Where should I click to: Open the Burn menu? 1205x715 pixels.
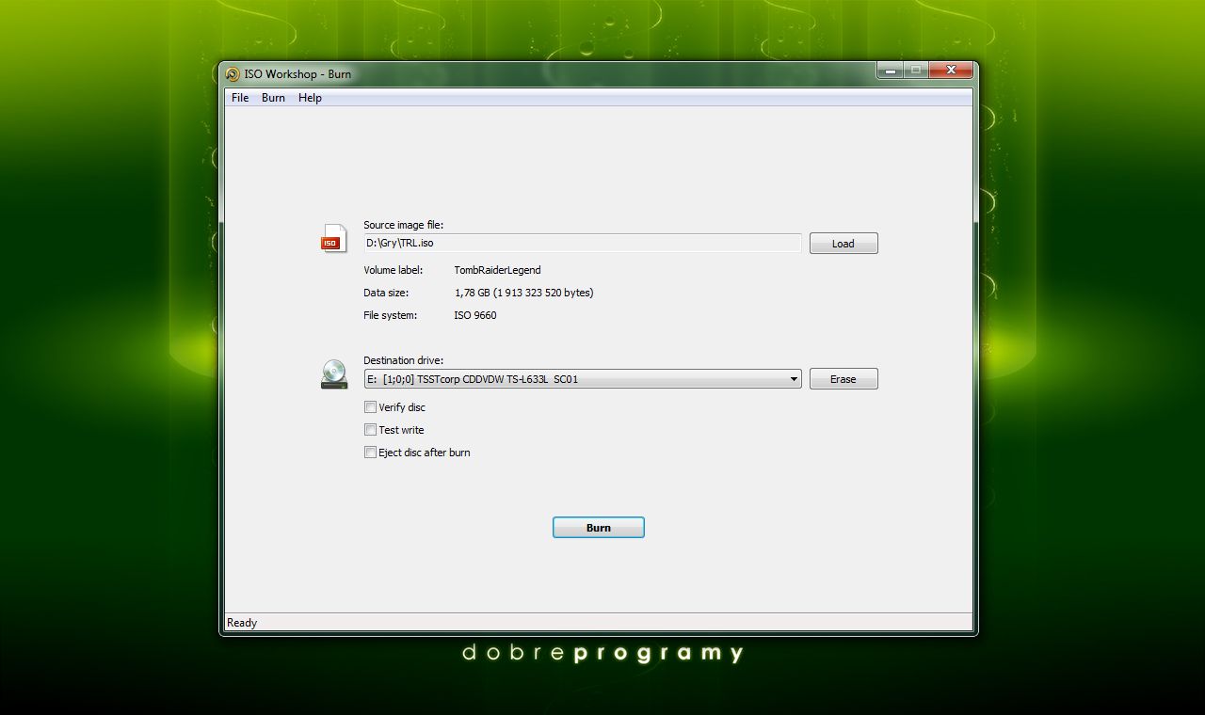point(273,98)
